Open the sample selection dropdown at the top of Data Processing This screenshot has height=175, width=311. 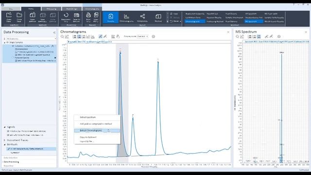pos(31,39)
